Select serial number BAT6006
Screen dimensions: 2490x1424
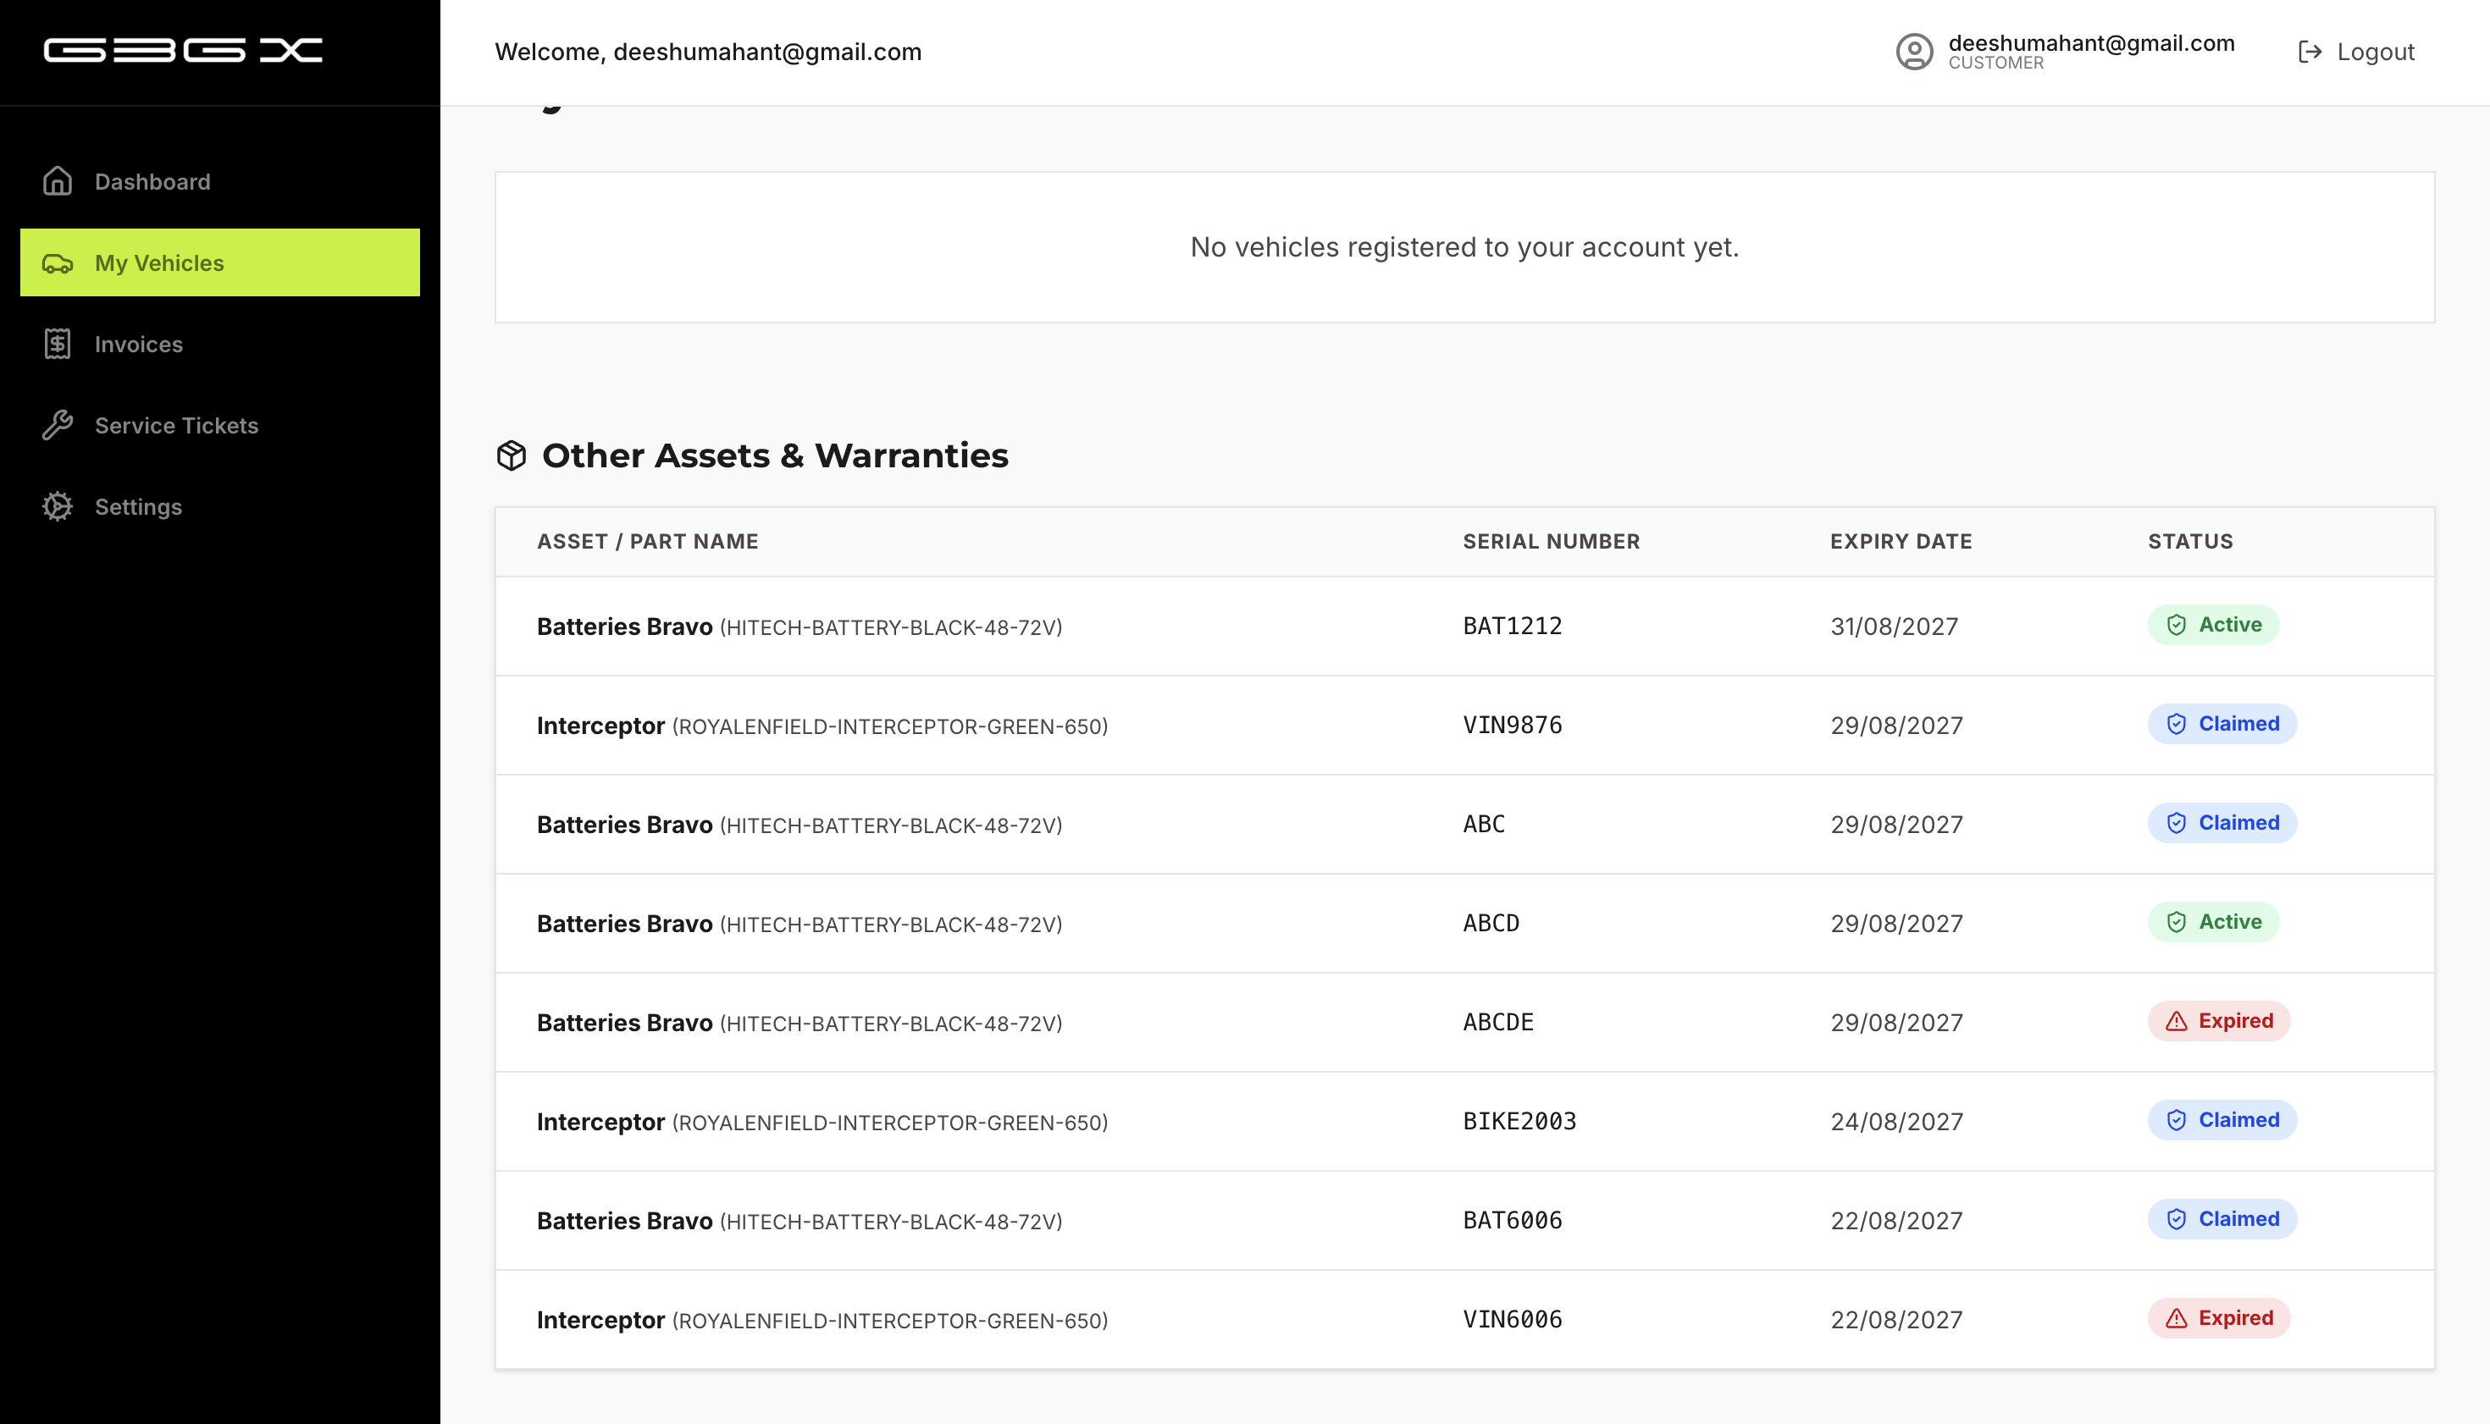pos(1513,1221)
